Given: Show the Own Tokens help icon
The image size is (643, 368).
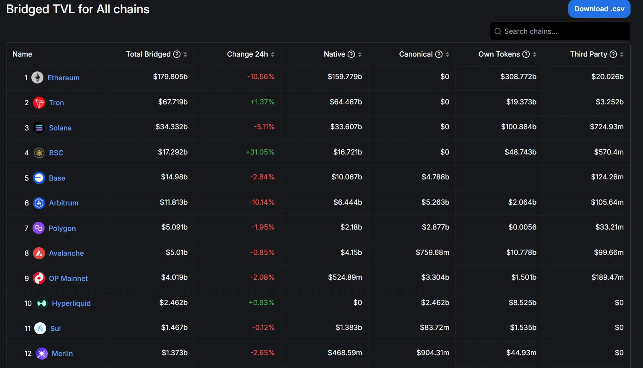Looking at the screenshot, I should pos(526,54).
